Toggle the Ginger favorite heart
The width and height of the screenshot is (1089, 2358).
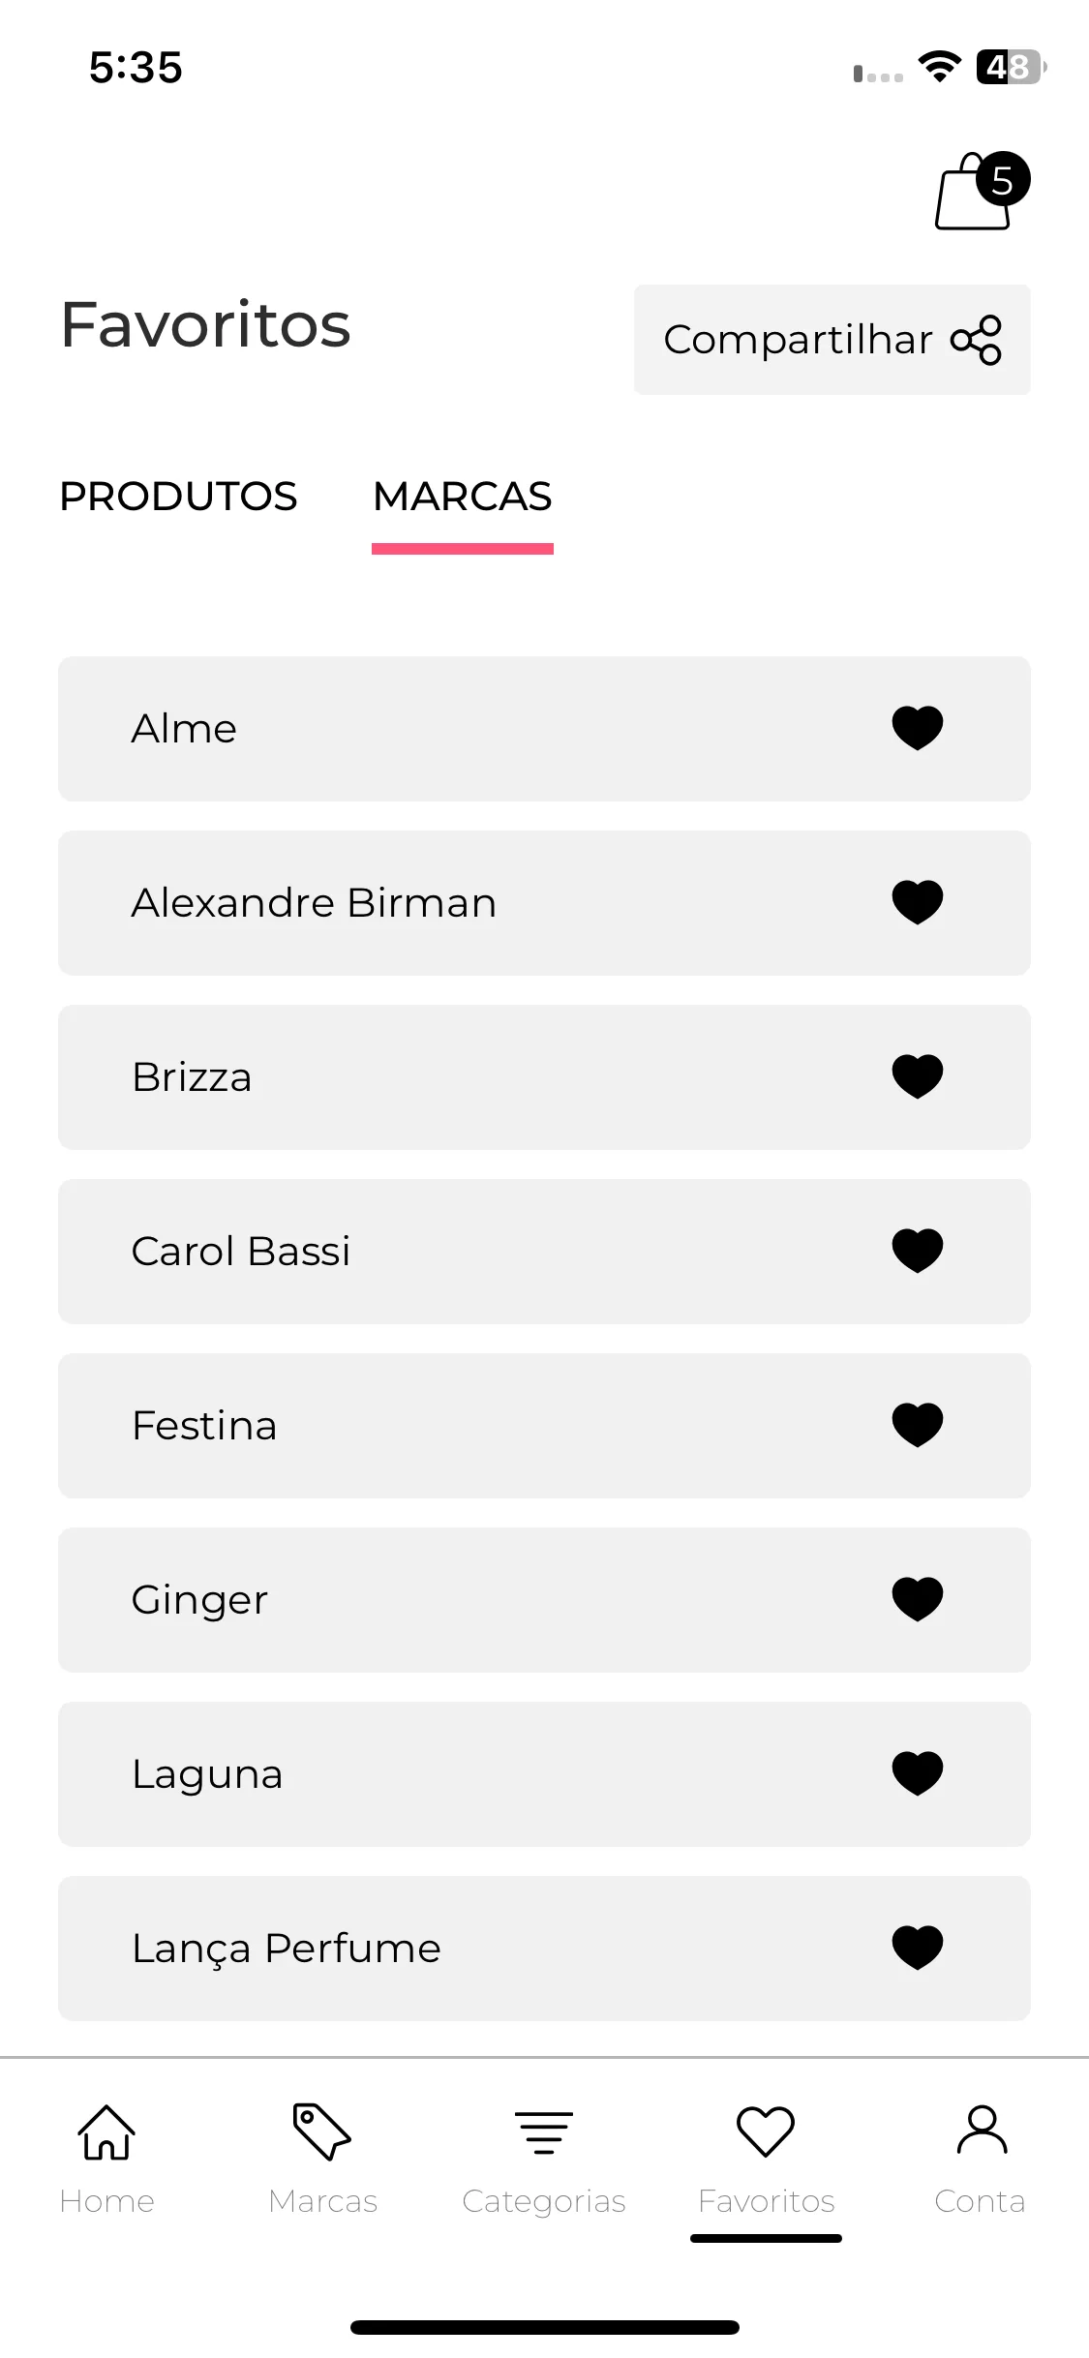917,1599
